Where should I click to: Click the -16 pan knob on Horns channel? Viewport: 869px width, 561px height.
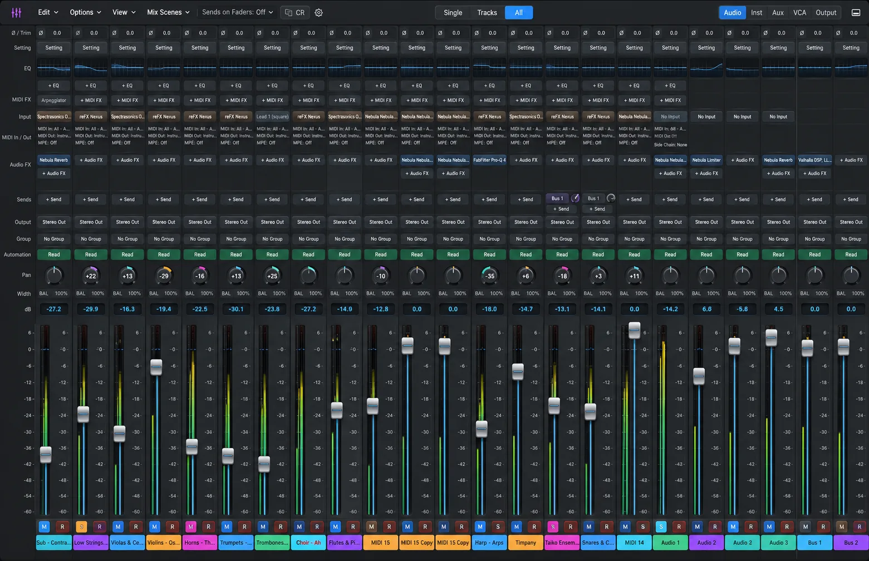click(x=200, y=275)
